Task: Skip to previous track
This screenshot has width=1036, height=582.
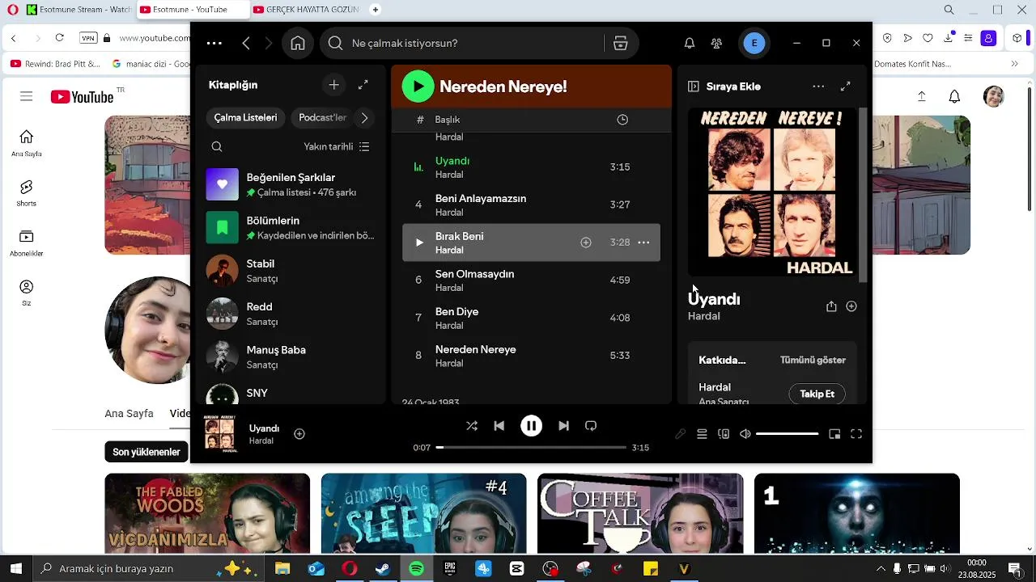Action: (x=499, y=426)
